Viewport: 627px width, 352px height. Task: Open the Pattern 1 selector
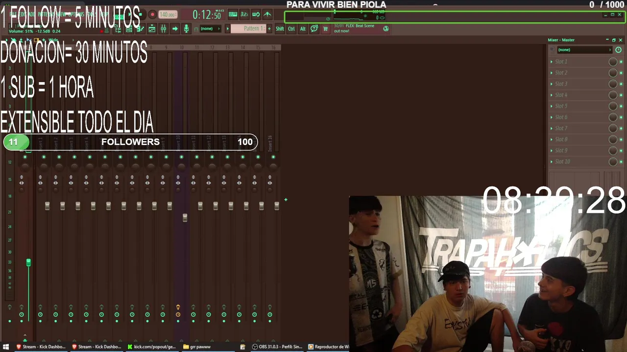pos(249,28)
